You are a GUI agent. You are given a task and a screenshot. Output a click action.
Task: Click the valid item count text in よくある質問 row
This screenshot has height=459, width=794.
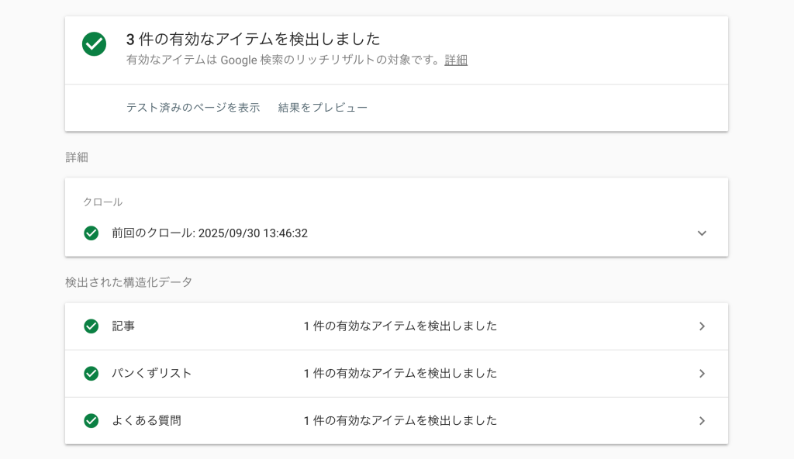point(400,421)
